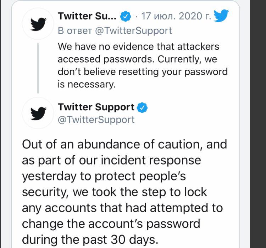Open the truncated "Twitter Su..." display name
The image size is (266, 248).
pyautogui.click(x=87, y=16)
